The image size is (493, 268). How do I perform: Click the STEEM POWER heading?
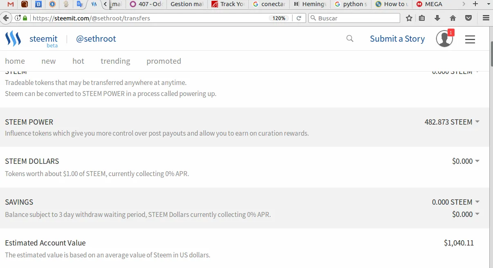(x=29, y=122)
